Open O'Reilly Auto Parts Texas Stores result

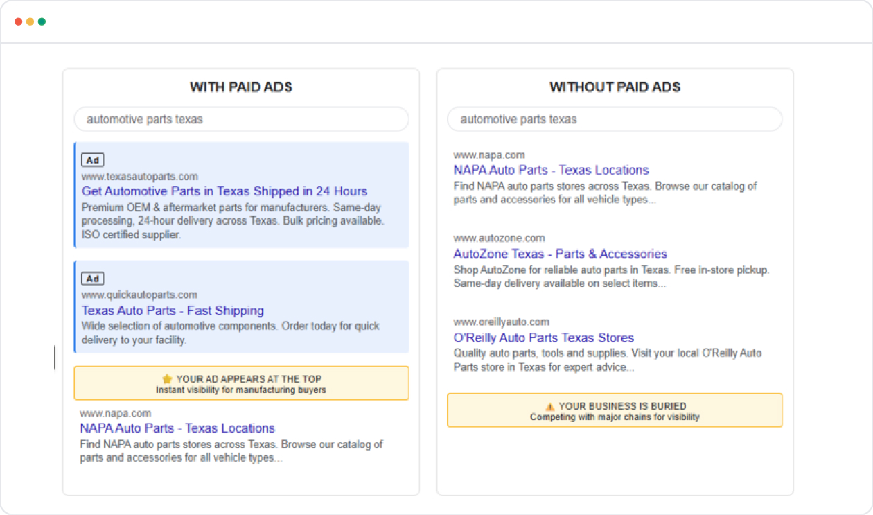543,338
